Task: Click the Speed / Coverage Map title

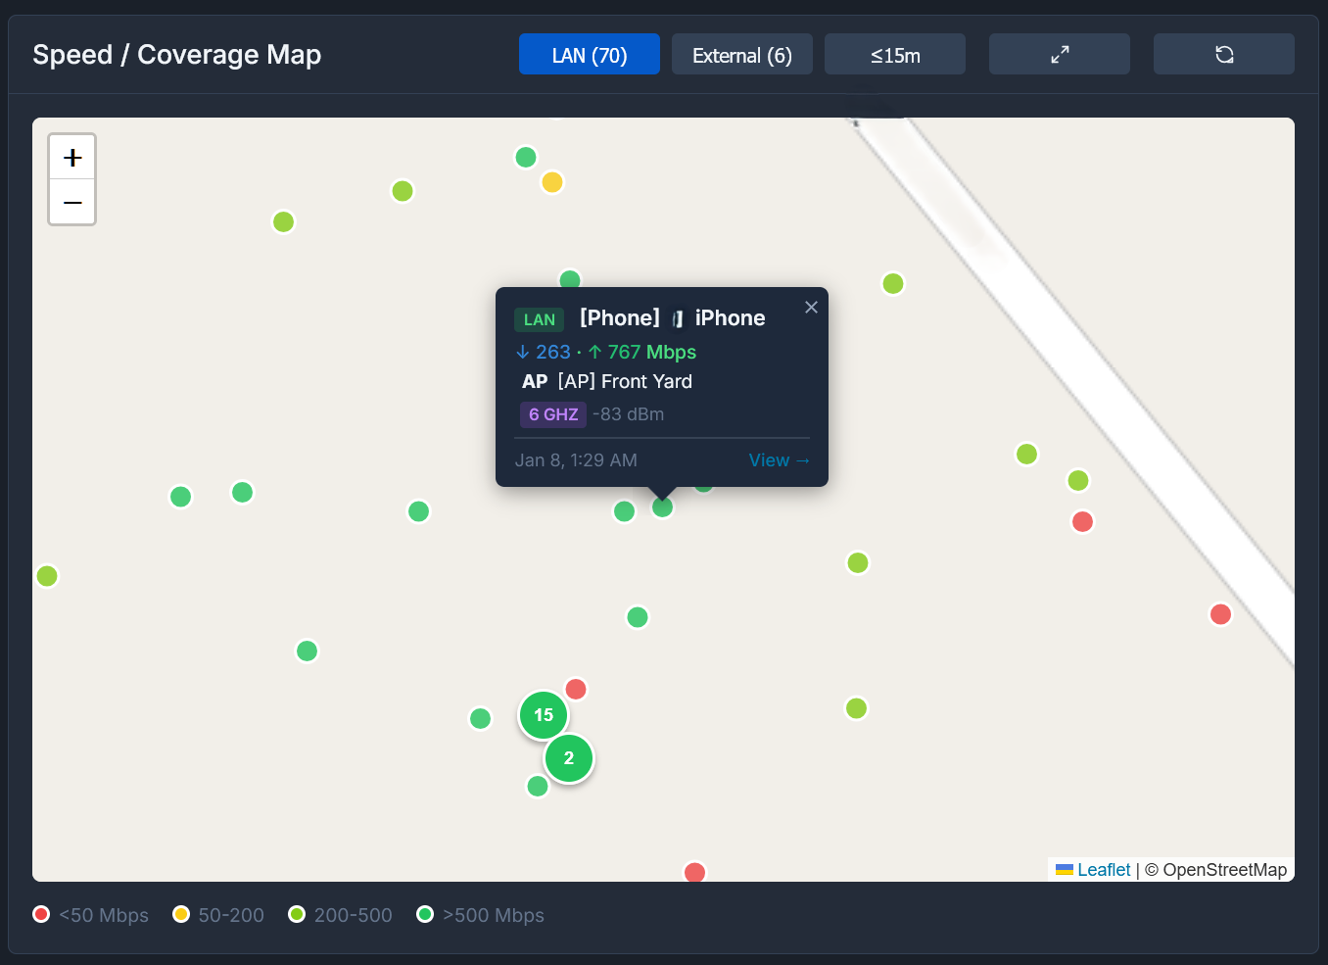Action: (x=177, y=55)
